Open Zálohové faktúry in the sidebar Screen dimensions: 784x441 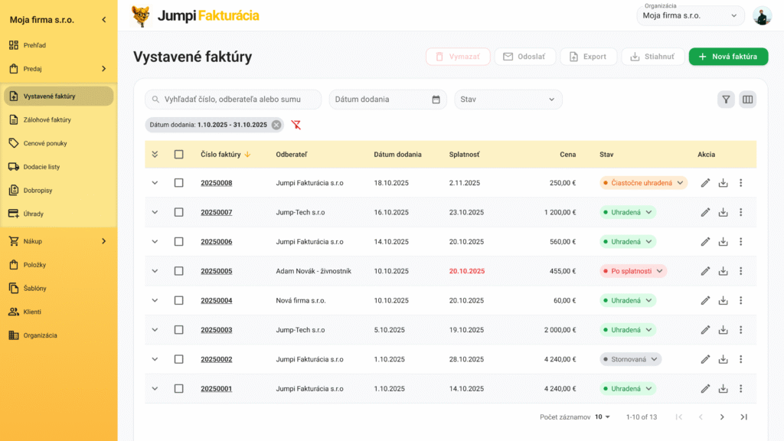(x=47, y=119)
